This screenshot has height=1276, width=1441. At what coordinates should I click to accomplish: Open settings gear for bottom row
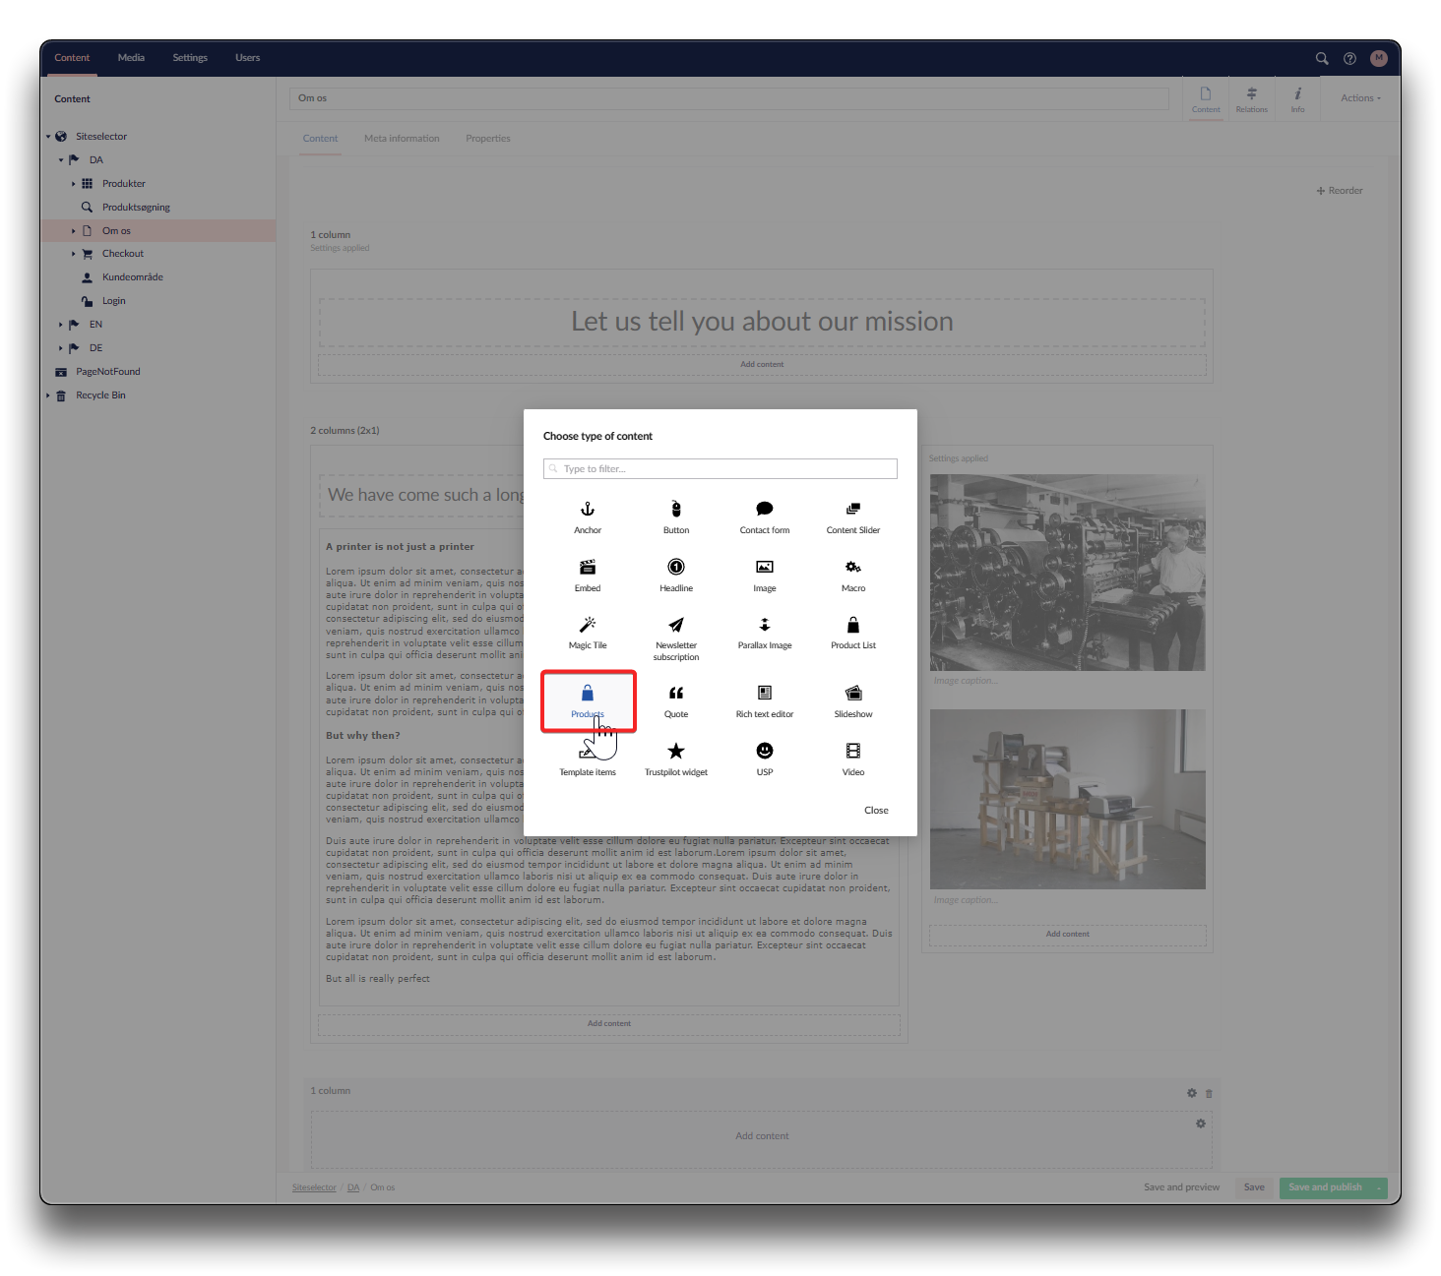(x=1192, y=1093)
